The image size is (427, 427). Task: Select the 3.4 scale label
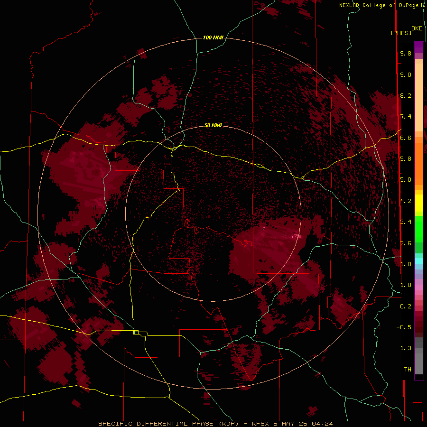pos(406,222)
